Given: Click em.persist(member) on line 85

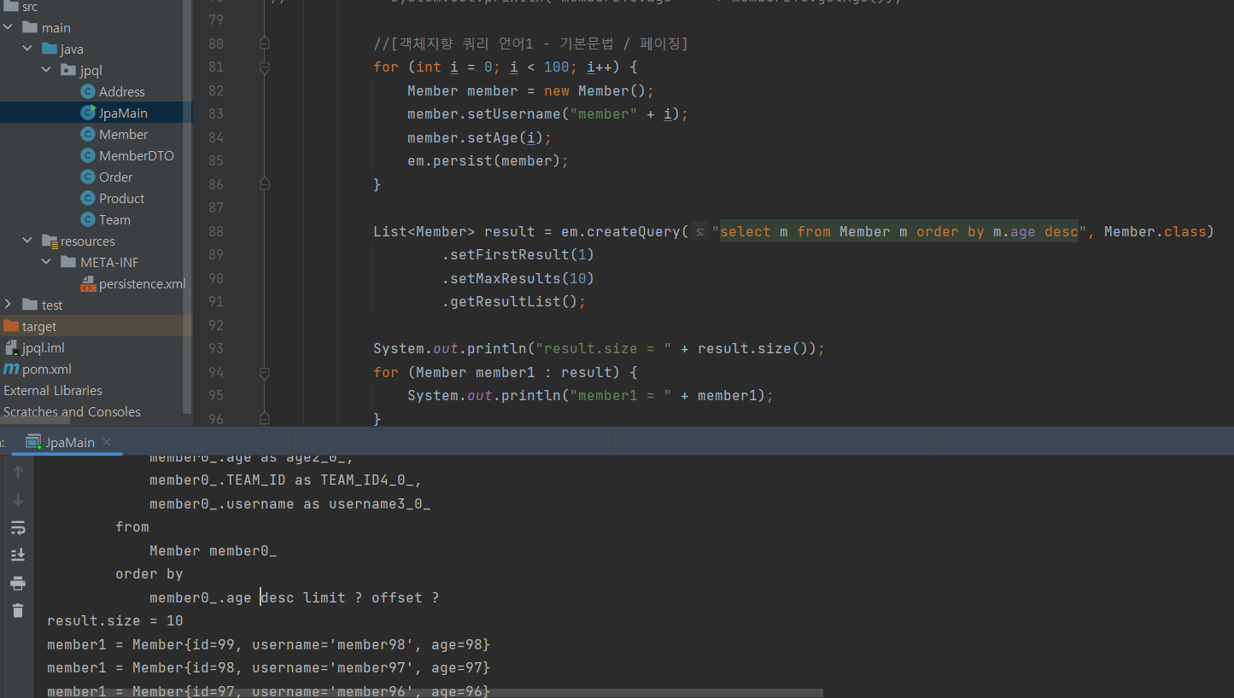Looking at the screenshot, I should click(488, 160).
